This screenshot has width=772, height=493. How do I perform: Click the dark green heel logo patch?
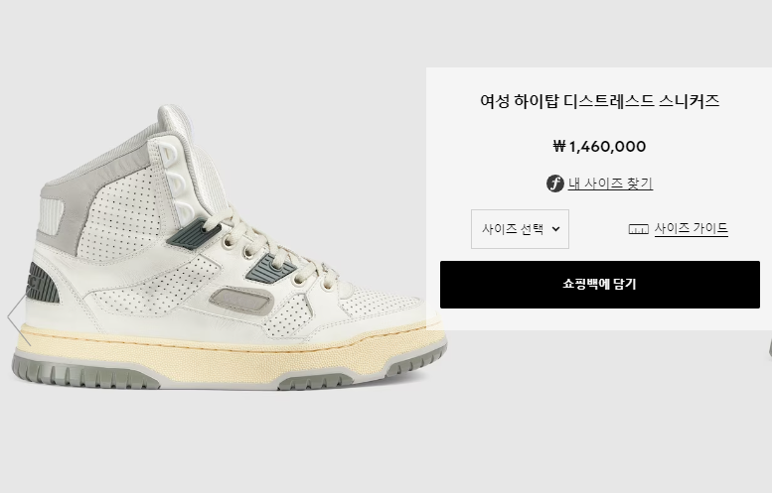(43, 283)
